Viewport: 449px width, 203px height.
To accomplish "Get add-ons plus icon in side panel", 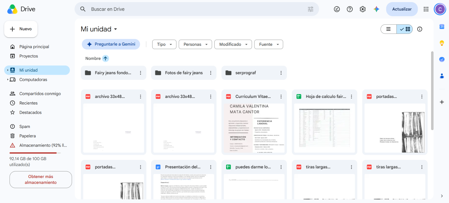I will pyautogui.click(x=442, y=102).
